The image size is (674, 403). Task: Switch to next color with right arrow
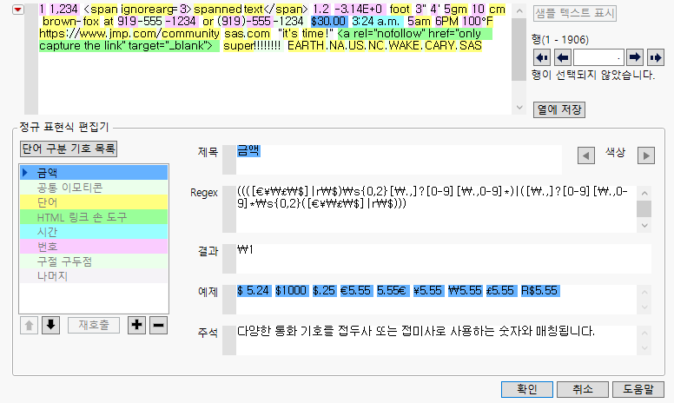point(646,155)
